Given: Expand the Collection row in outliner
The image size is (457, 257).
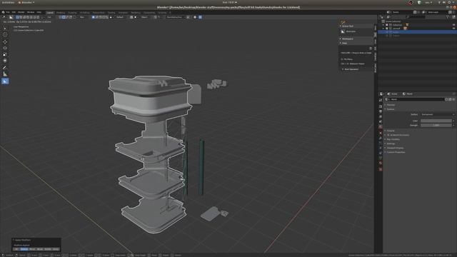Looking at the screenshot, I should coord(383,25).
